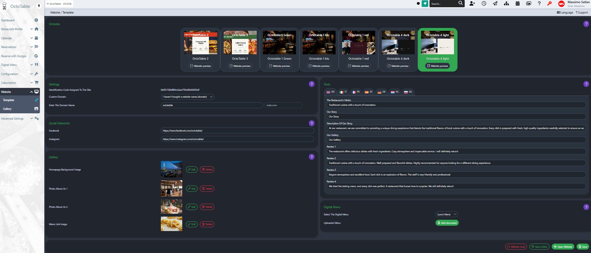Edit the Homepage Background Image
The height and width of the screenshot is (253, 591).
[192, 170]
